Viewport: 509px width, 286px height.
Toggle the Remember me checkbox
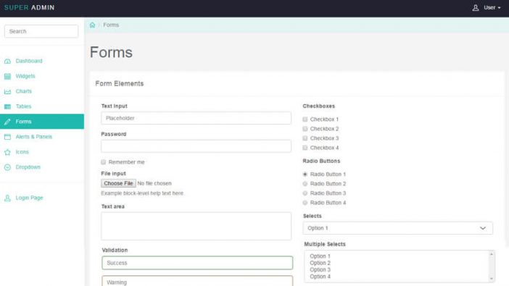[x=103, y=162]
